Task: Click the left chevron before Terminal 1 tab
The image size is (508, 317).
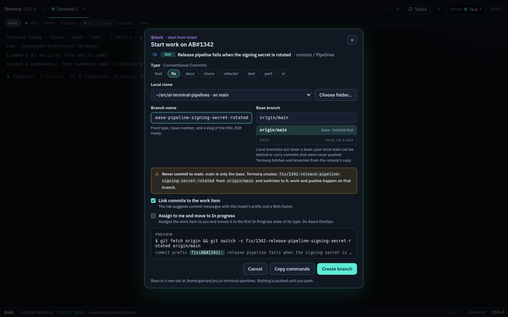Action: click(x=44, y=9)
